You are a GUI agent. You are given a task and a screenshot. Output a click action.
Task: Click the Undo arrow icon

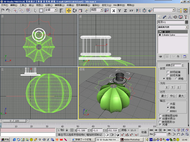(x=3, y=11)
